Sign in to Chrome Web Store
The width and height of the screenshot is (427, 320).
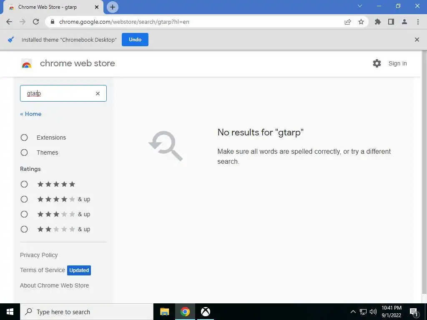pos(397,63)
